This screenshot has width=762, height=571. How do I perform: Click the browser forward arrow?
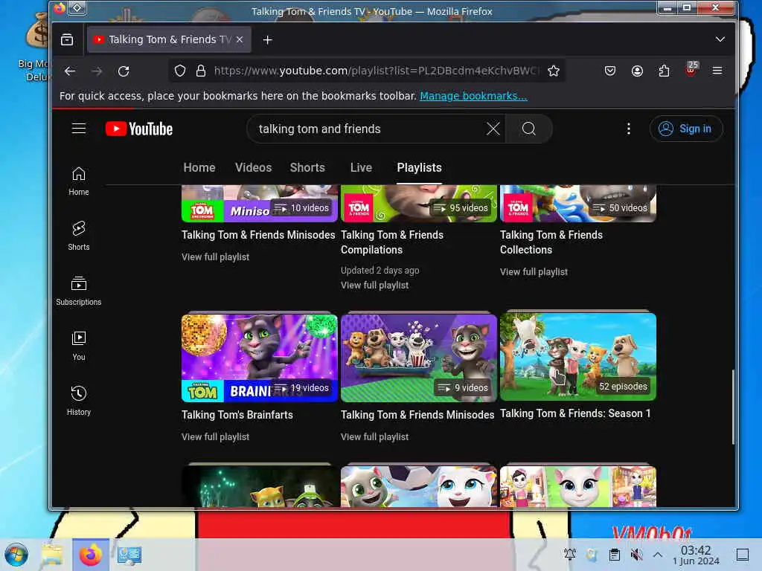[97, 71]
